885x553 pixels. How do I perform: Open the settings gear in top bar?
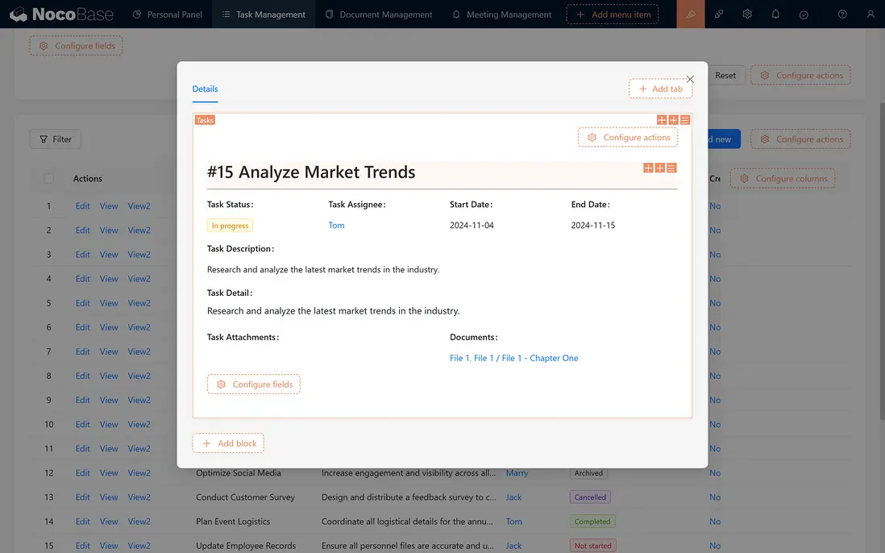(x=746, y=15)
